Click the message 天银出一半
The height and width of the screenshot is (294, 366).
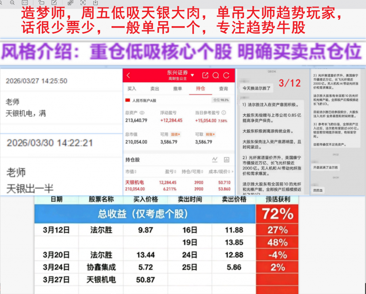pyautogui.click(x=30, y=189)
